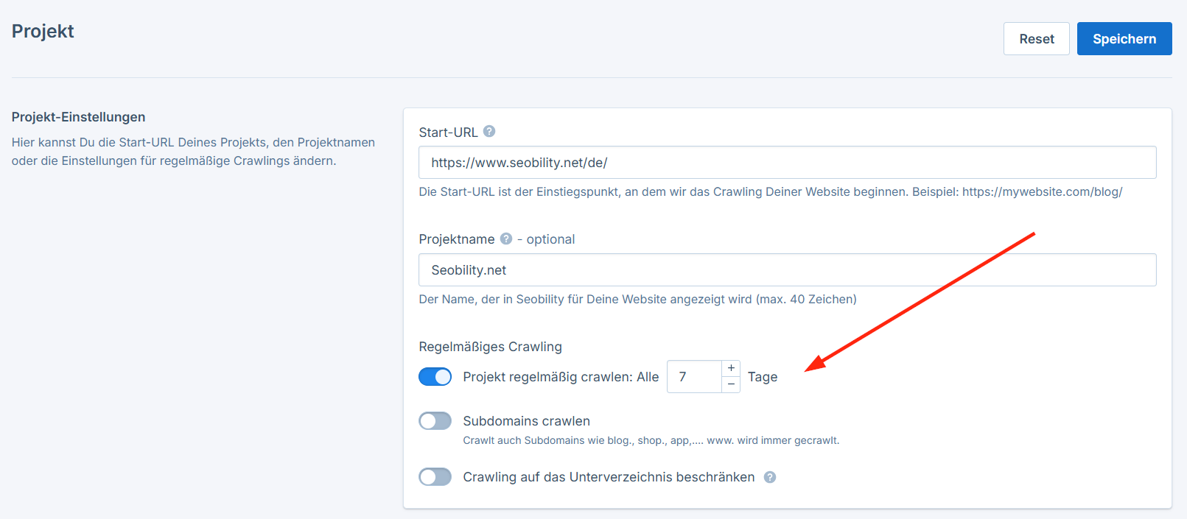The width and height of the screenshot is (1187, 519).
Task: Click the crawl interval number field showing 7
Action: pos(693,376)
